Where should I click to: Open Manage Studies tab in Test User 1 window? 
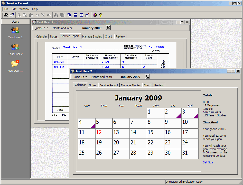[92, 36]
